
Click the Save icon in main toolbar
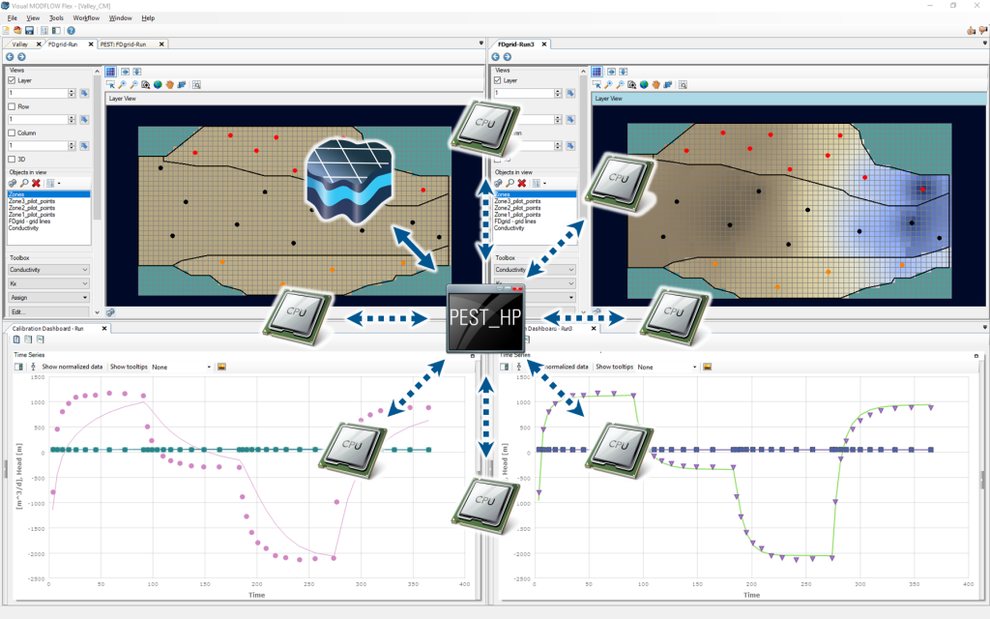click(x=30, y=31)
